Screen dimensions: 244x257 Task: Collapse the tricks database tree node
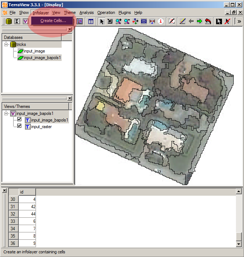(x=6, y=44)
